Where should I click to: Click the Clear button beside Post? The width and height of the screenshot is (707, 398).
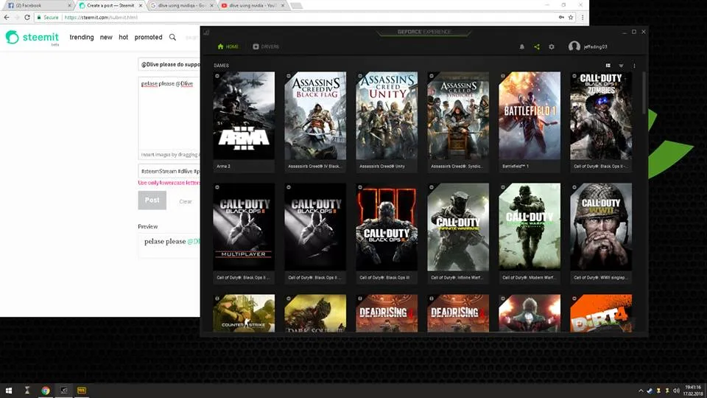coord(186,201)
